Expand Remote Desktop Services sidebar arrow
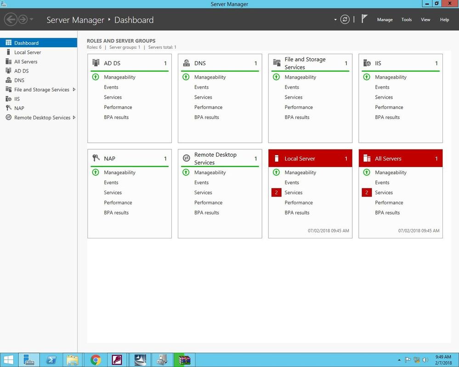Screen dimensions: 459x367 click(x=74, y=118)
